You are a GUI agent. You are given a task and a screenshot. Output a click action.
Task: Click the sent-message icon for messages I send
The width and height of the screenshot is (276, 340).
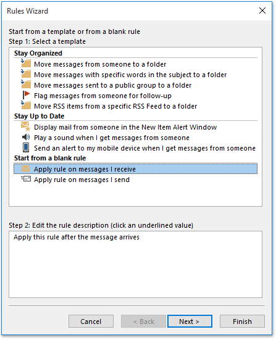[x=26, y=180]
